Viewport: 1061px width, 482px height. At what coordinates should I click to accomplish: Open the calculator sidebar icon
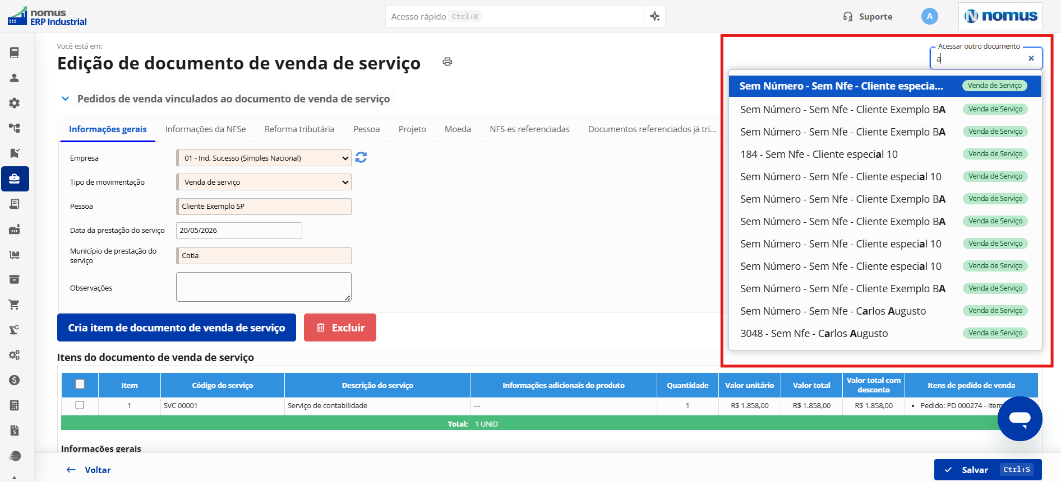click(x=15, y=405)
